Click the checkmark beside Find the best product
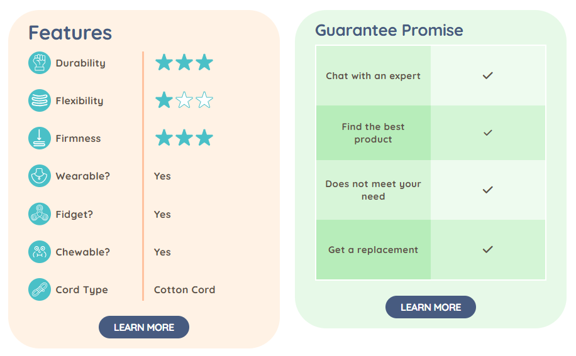This screenshot has height=356, width=576. tap(487, 132)
